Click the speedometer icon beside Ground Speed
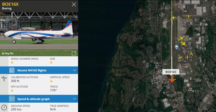 (x=4, y=108)
